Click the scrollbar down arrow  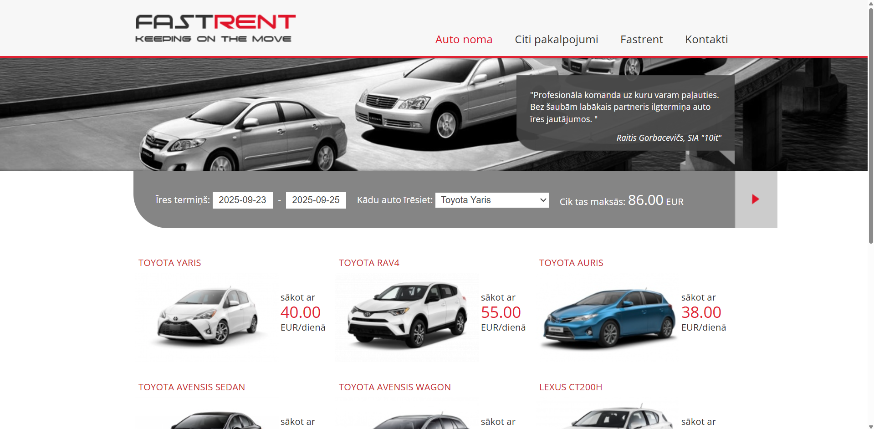pyautogui.click(x=870, y=426)
